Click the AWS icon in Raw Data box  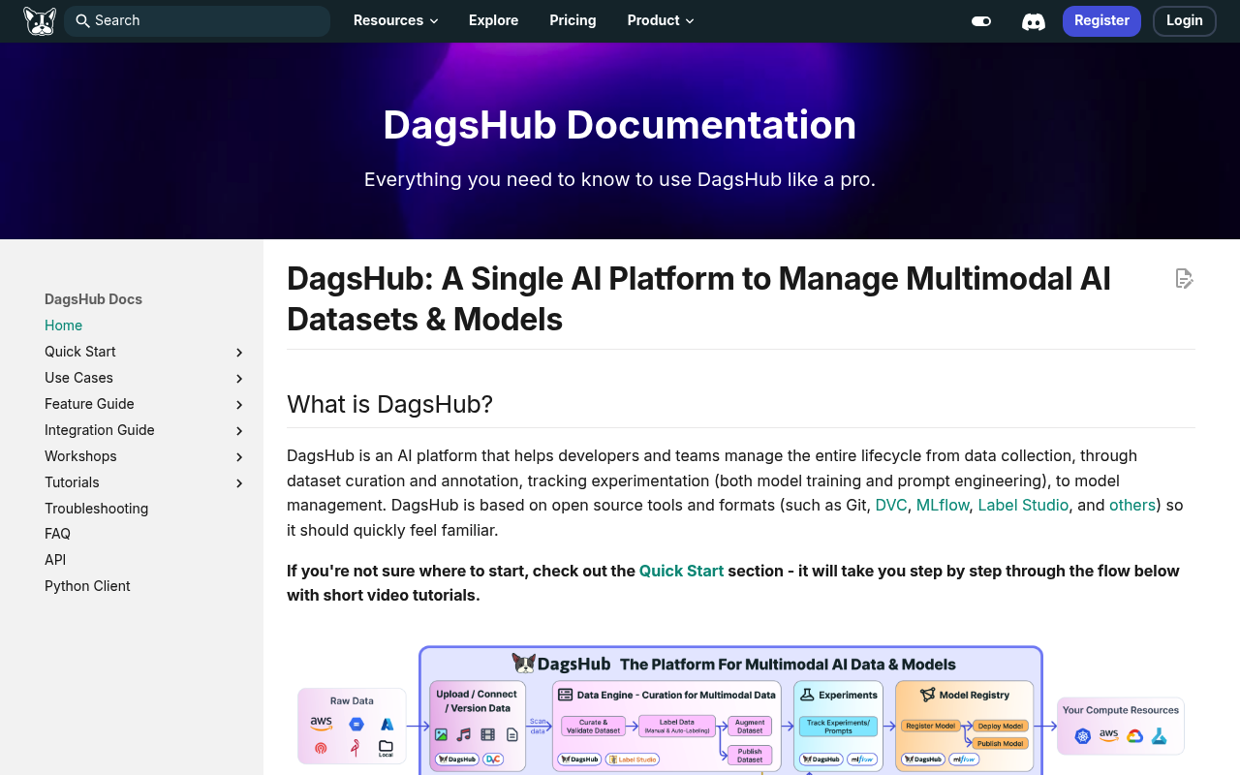coord(321,723)
